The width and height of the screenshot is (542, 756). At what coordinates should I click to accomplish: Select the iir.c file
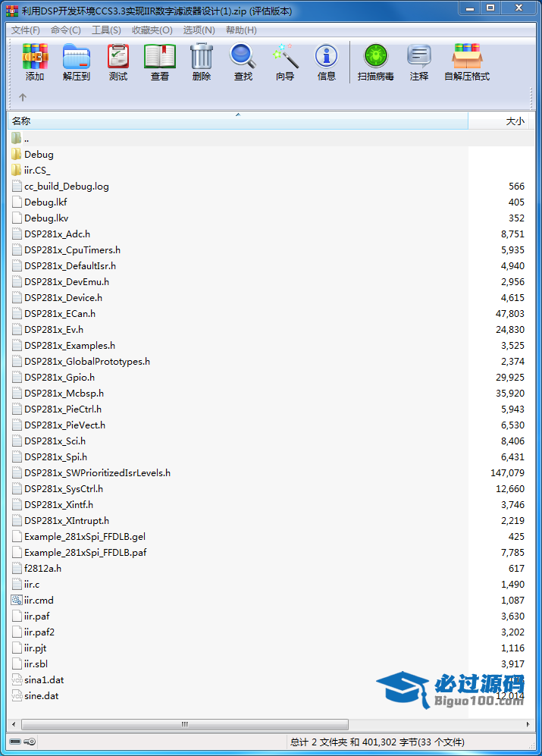tap(26, 584)
